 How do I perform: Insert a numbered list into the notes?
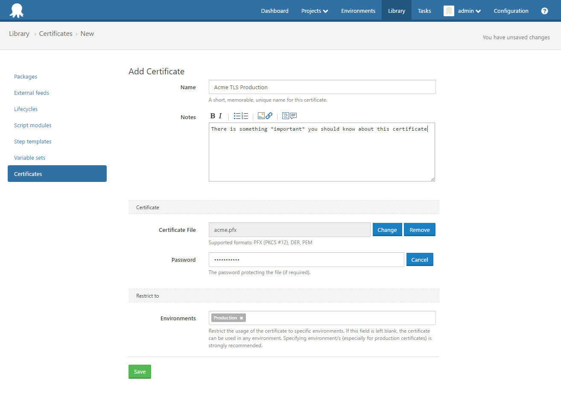(x=244, y=115)
